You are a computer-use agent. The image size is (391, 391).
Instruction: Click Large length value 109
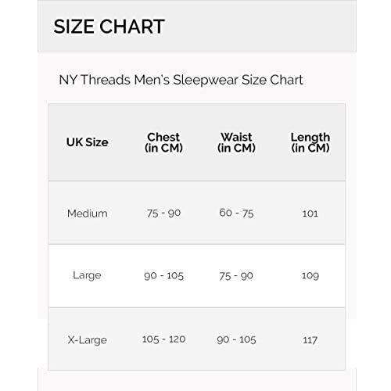[x=310, y=275]
